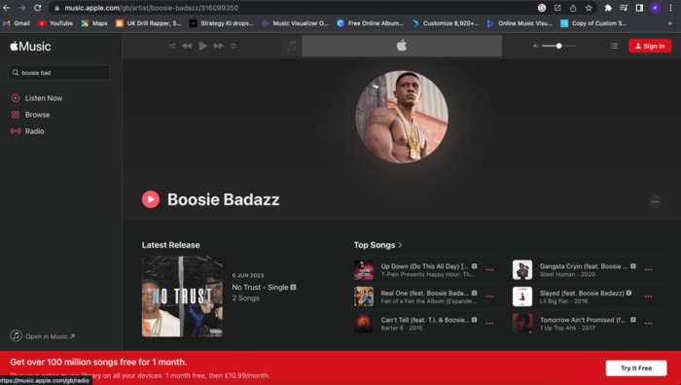Open Music Visualizer O... bookmark
The image size is (681, 385).
(295, 23)
